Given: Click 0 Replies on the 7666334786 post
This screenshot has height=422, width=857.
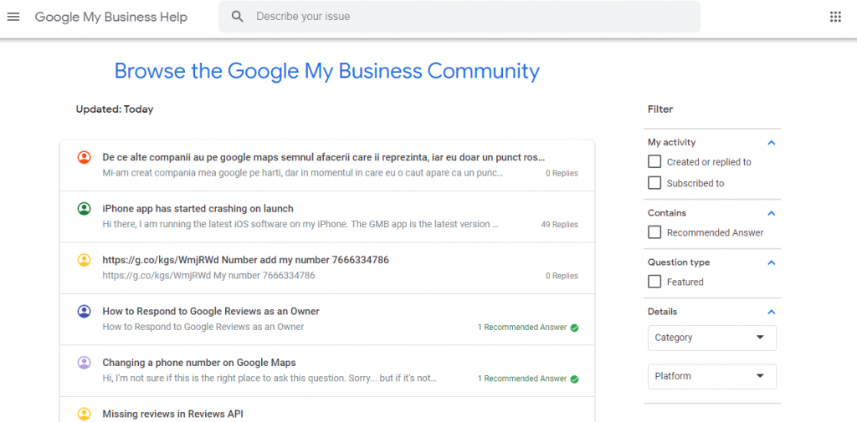Looking at the screenshot, I should pos(562,276).
